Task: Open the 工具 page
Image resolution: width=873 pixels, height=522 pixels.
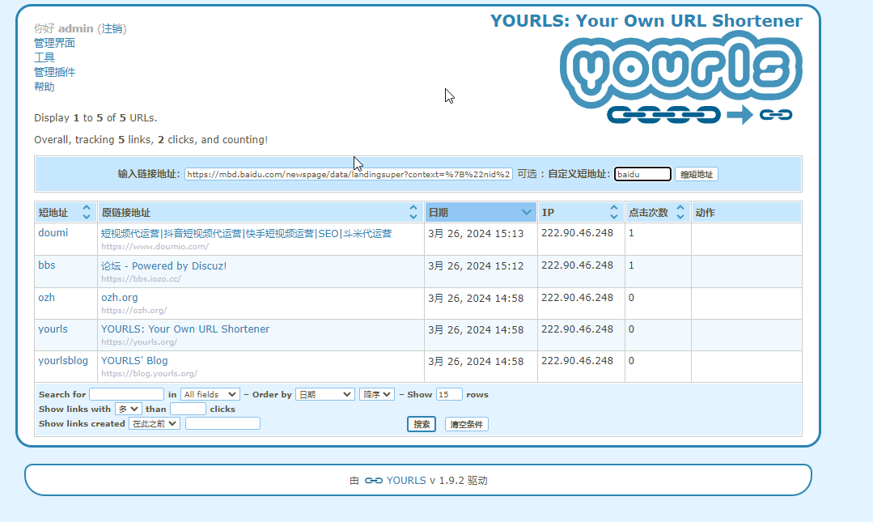Action: [x=43, y=57]
